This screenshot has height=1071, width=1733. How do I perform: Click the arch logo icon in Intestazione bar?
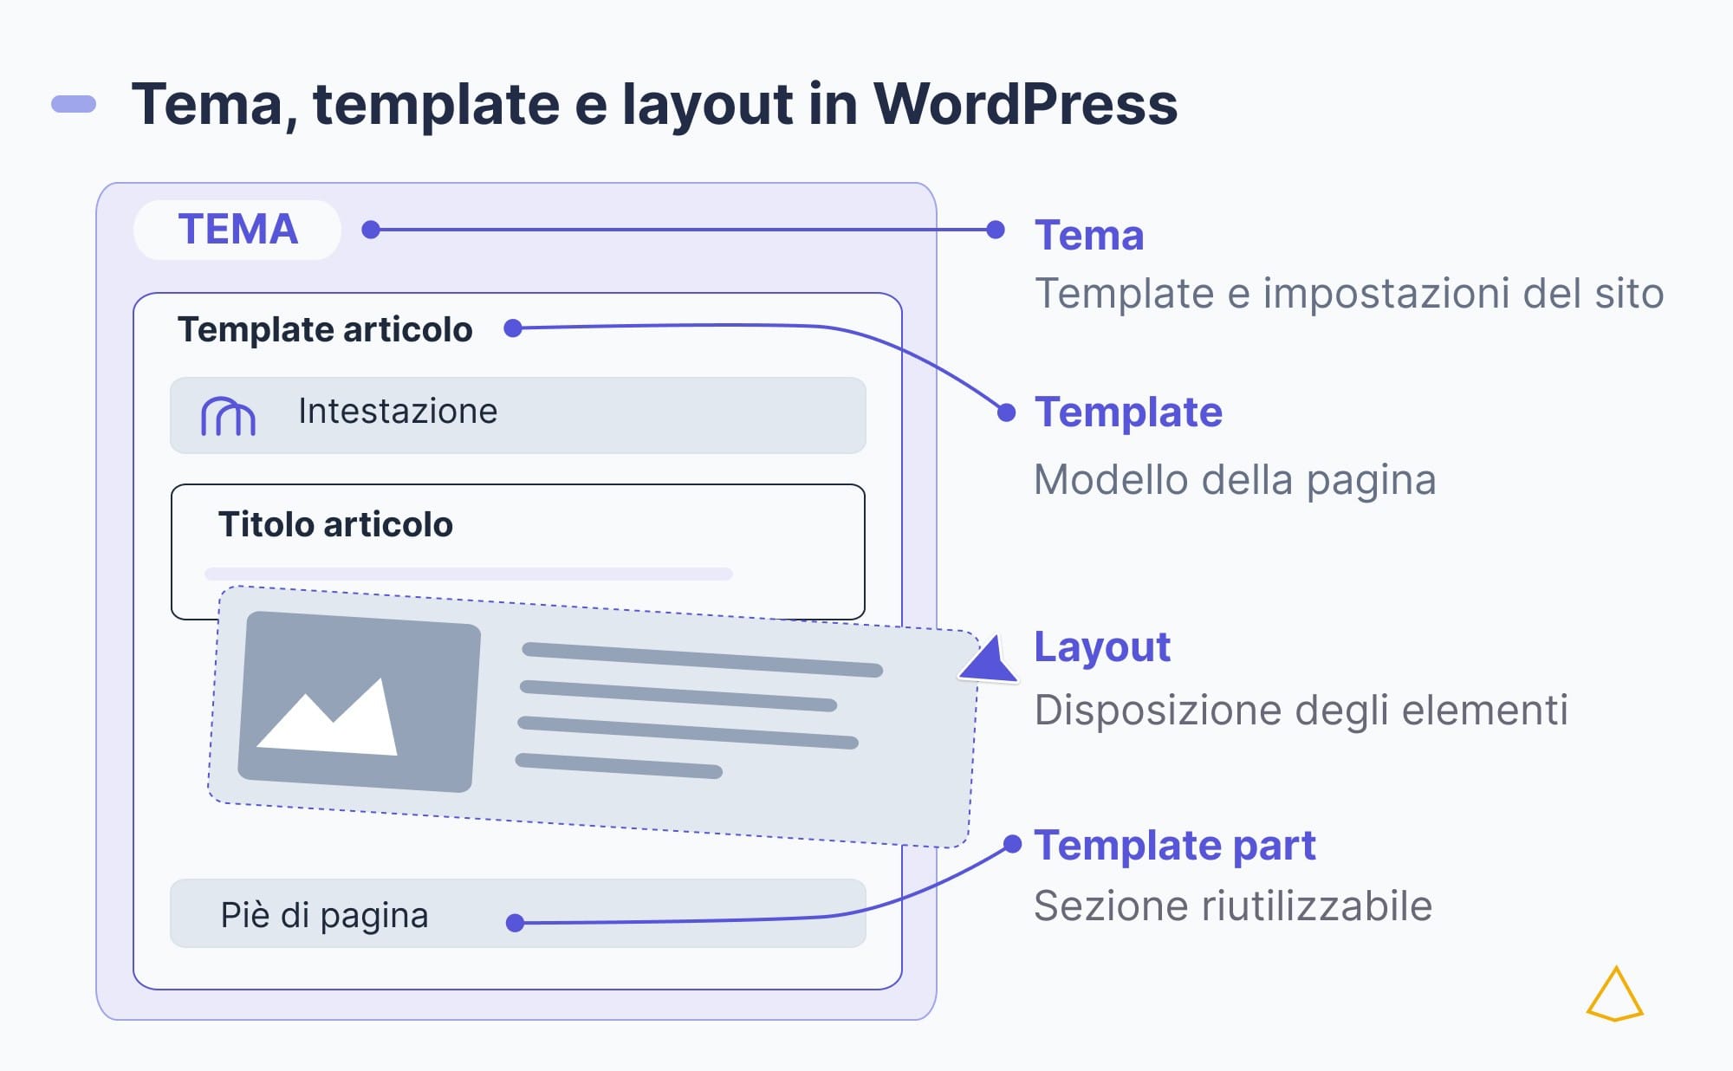coord(228,416)
